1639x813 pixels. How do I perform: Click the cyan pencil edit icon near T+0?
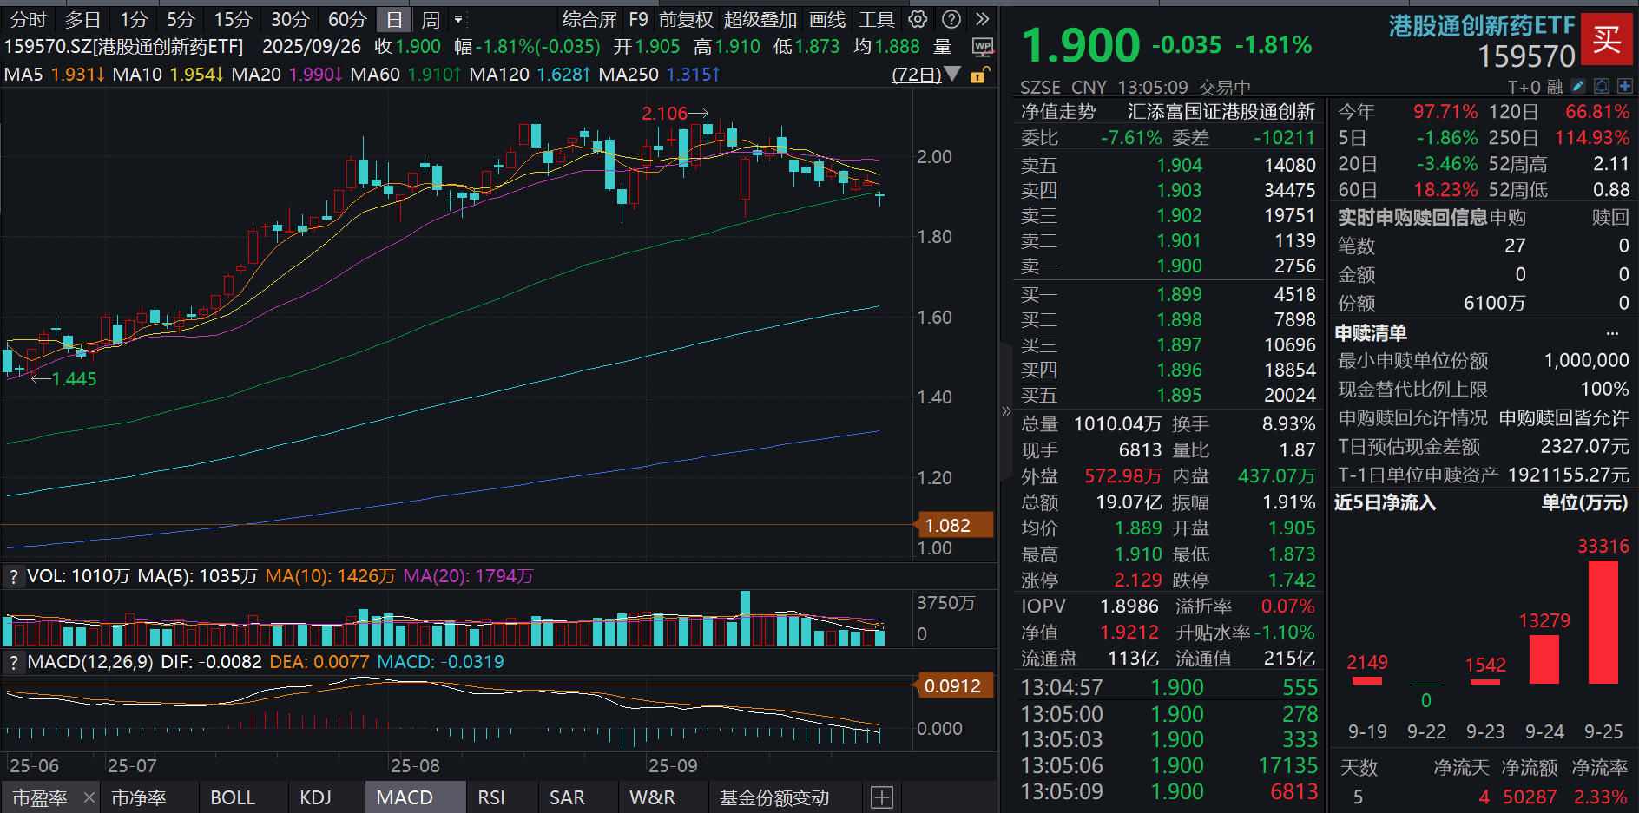[1576, 87]
